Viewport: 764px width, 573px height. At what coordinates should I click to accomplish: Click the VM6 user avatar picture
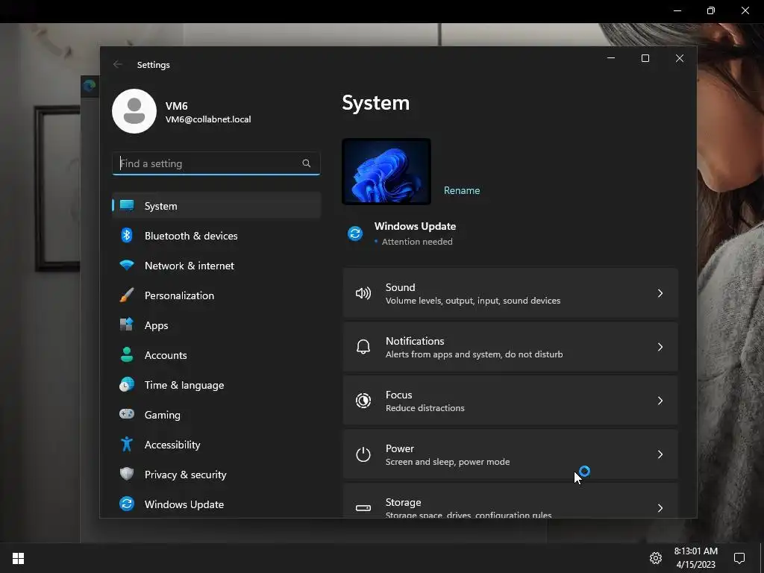click(134, 111)
